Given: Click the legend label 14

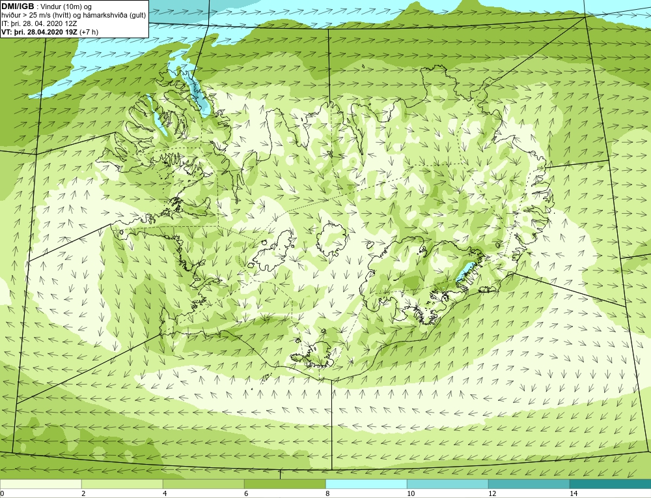Looking at the screenshot, I should pos(574,493).
